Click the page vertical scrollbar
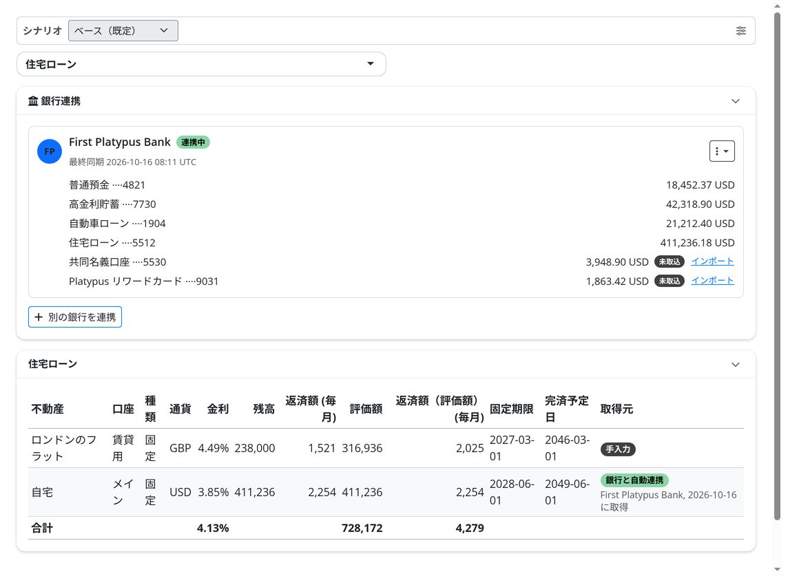Viewport: 799px width, 576px height. 777,265
